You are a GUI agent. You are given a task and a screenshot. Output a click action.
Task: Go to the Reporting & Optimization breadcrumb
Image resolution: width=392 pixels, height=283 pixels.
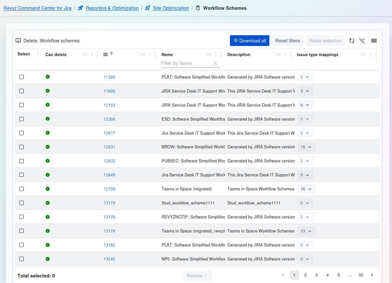coord(112,8)
